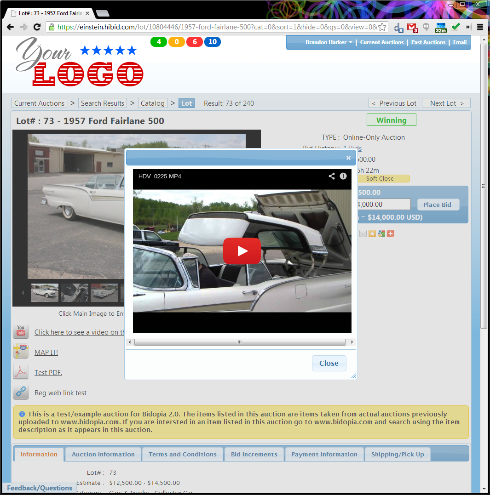Open the Brandon Harker dropdown menu

(329, 42)
